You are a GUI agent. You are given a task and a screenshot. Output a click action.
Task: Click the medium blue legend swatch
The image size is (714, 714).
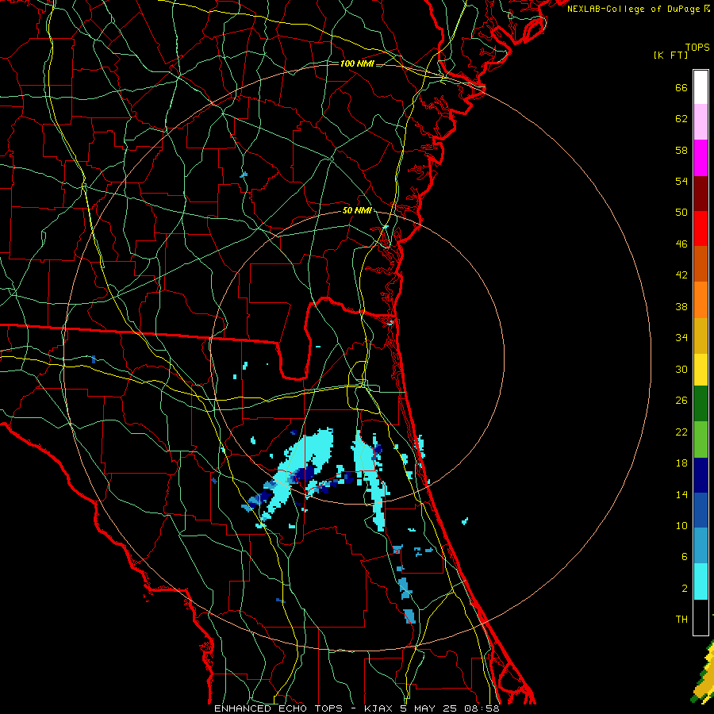click(x=701, y=510)
